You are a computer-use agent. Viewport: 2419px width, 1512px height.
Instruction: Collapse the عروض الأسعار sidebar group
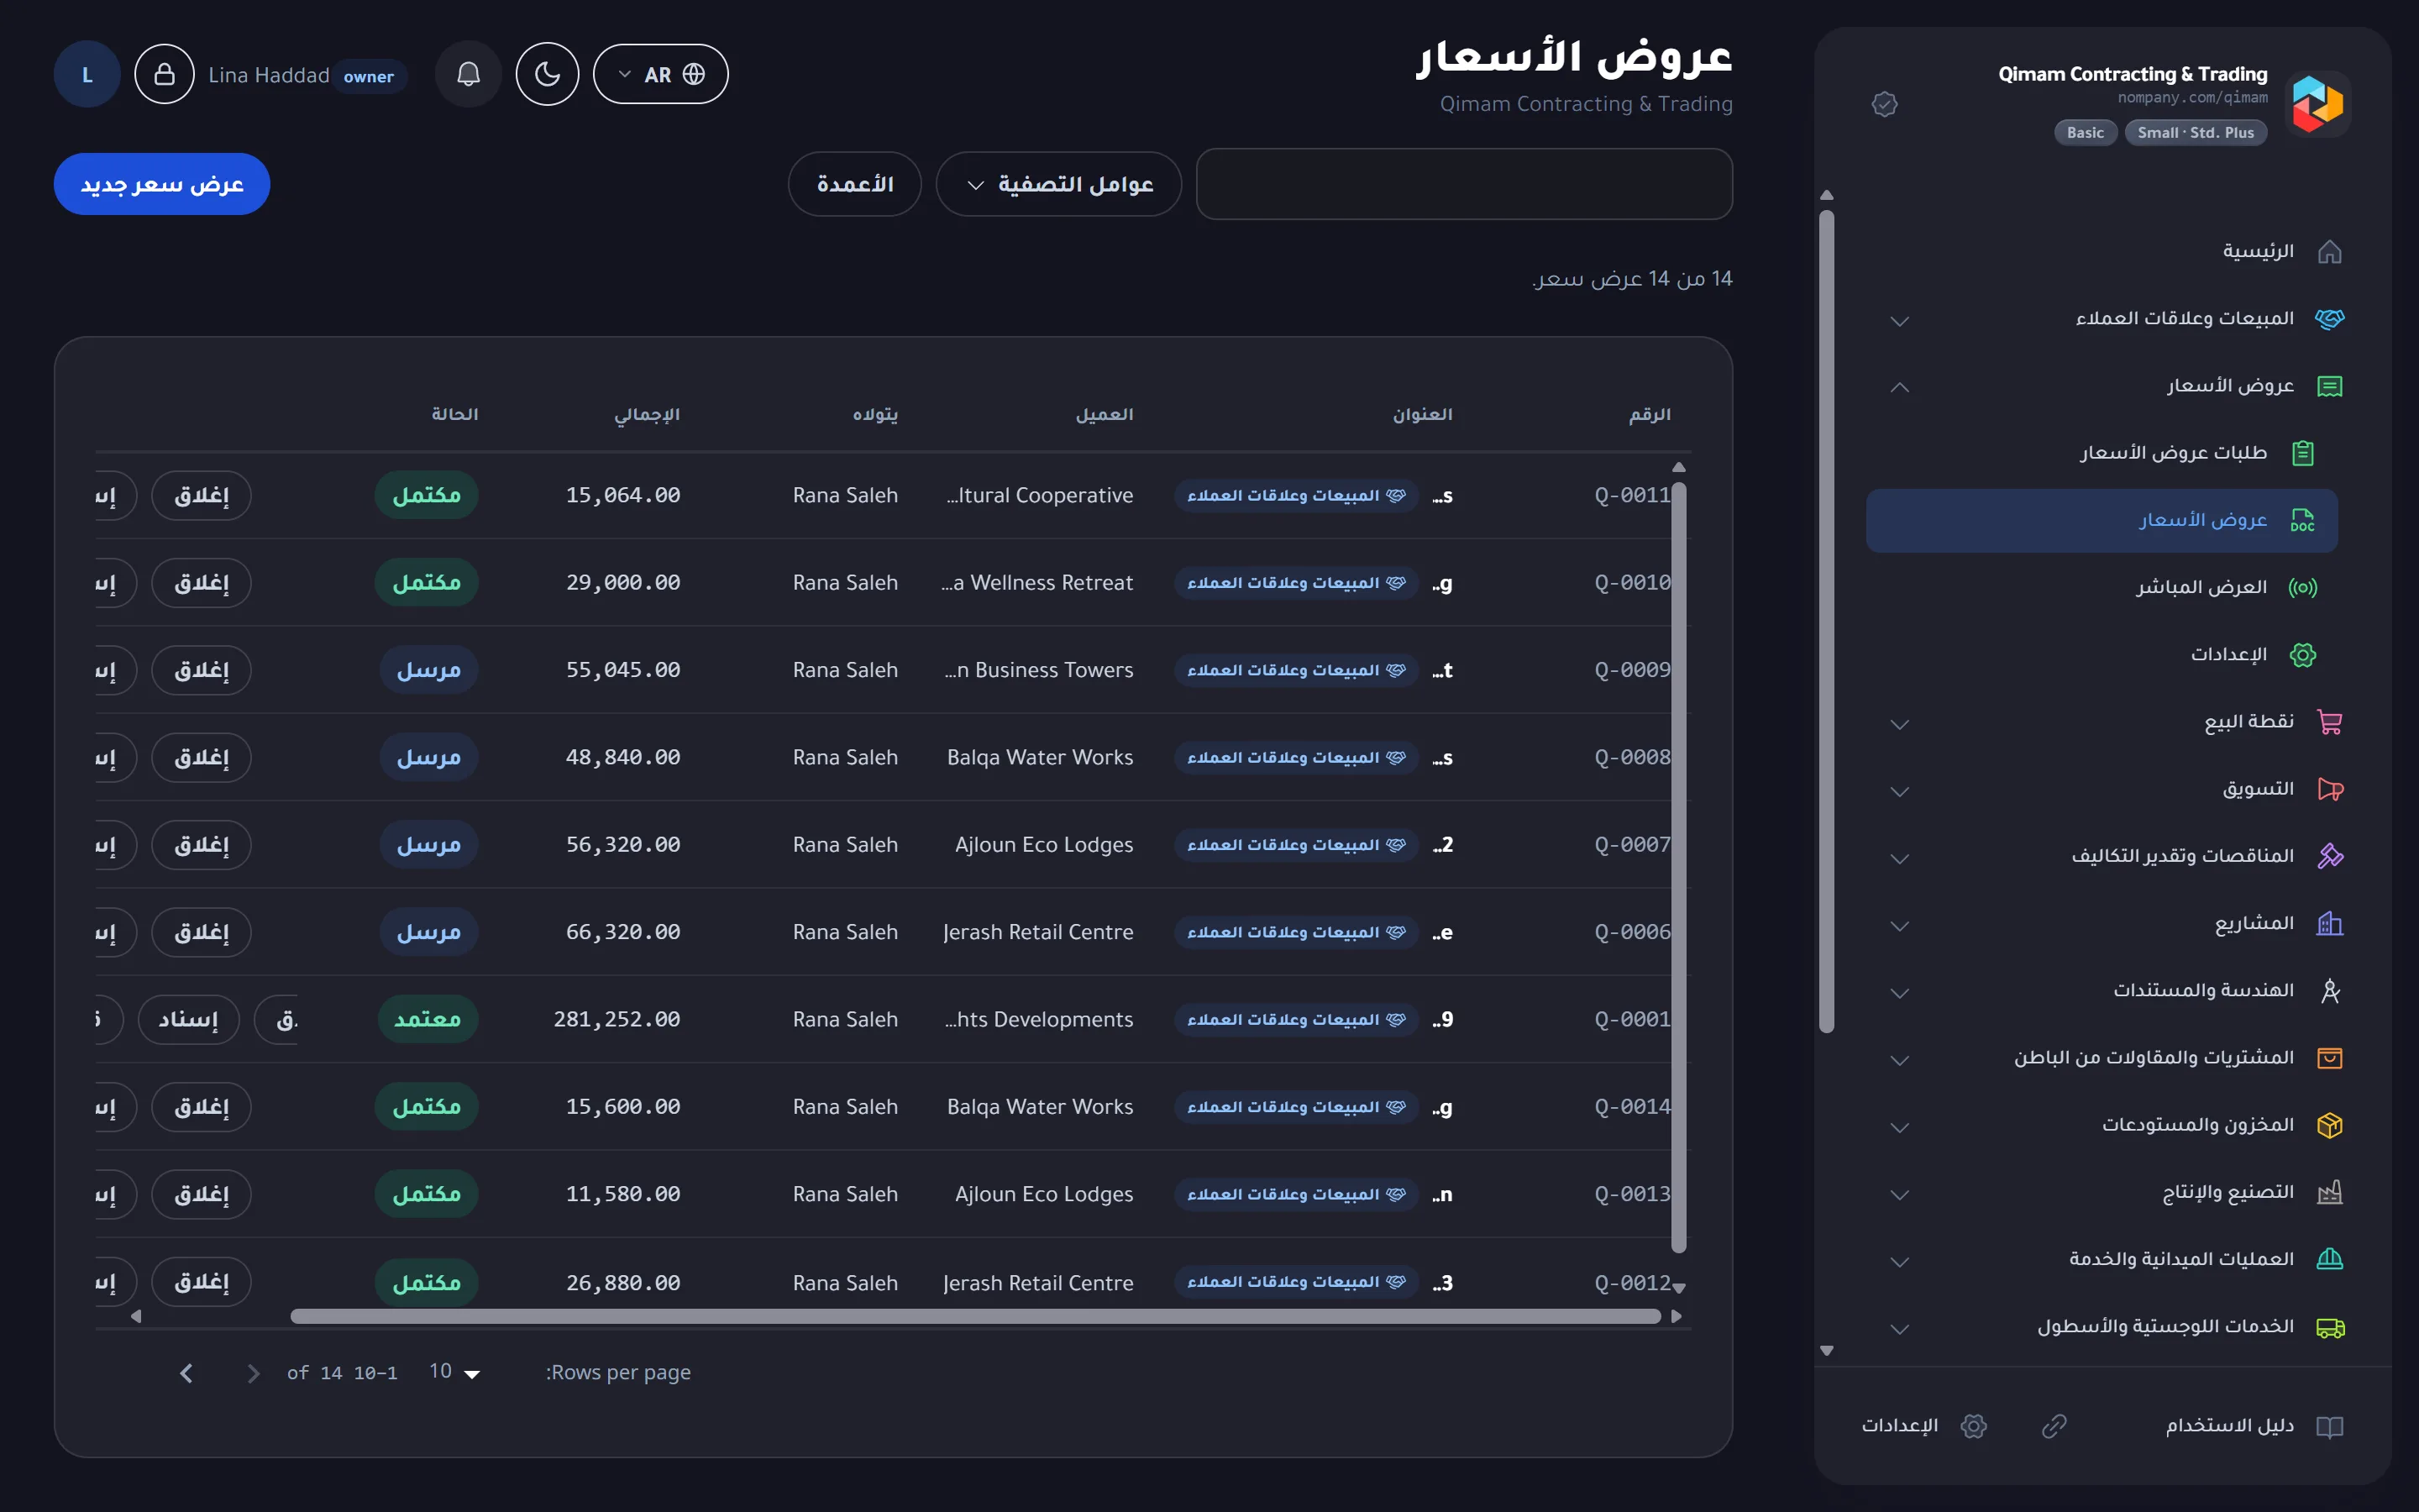(x=1899, y=387)
